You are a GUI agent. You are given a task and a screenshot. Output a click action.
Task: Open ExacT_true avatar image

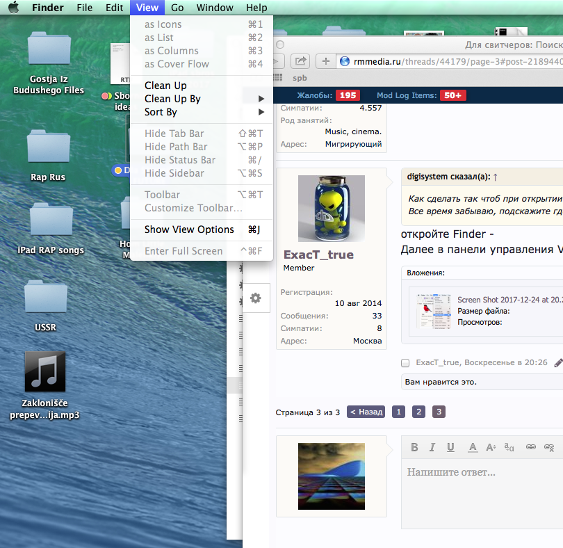(x=332, y=209)
